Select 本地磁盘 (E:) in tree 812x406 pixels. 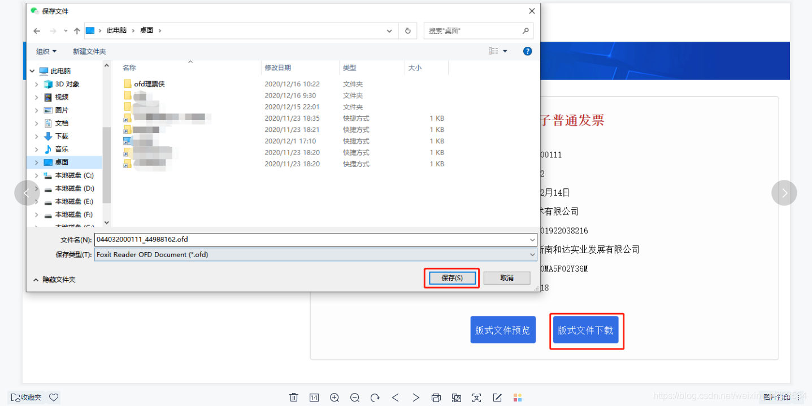[x=74, y=201]
